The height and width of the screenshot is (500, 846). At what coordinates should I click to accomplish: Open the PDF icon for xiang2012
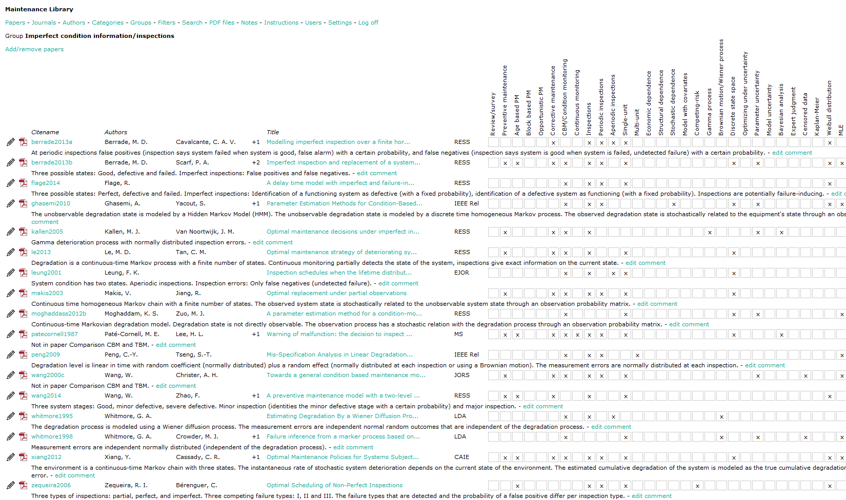point(23,457)
